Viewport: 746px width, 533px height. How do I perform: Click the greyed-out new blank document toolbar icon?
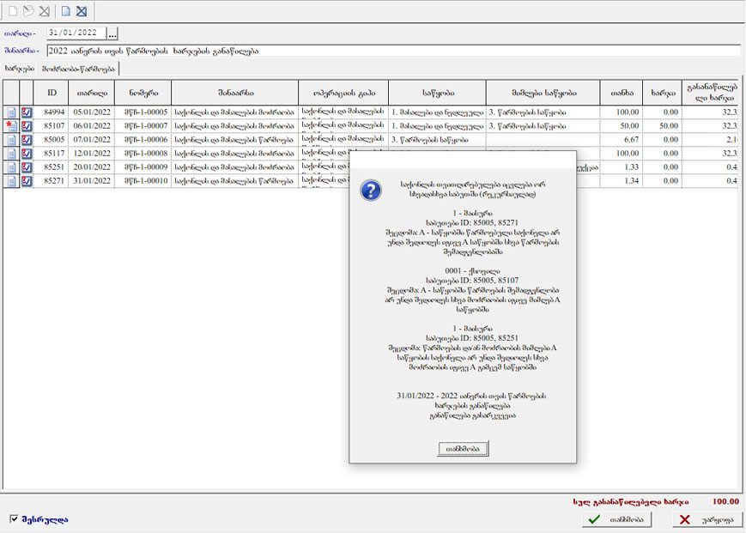(14, 11)
